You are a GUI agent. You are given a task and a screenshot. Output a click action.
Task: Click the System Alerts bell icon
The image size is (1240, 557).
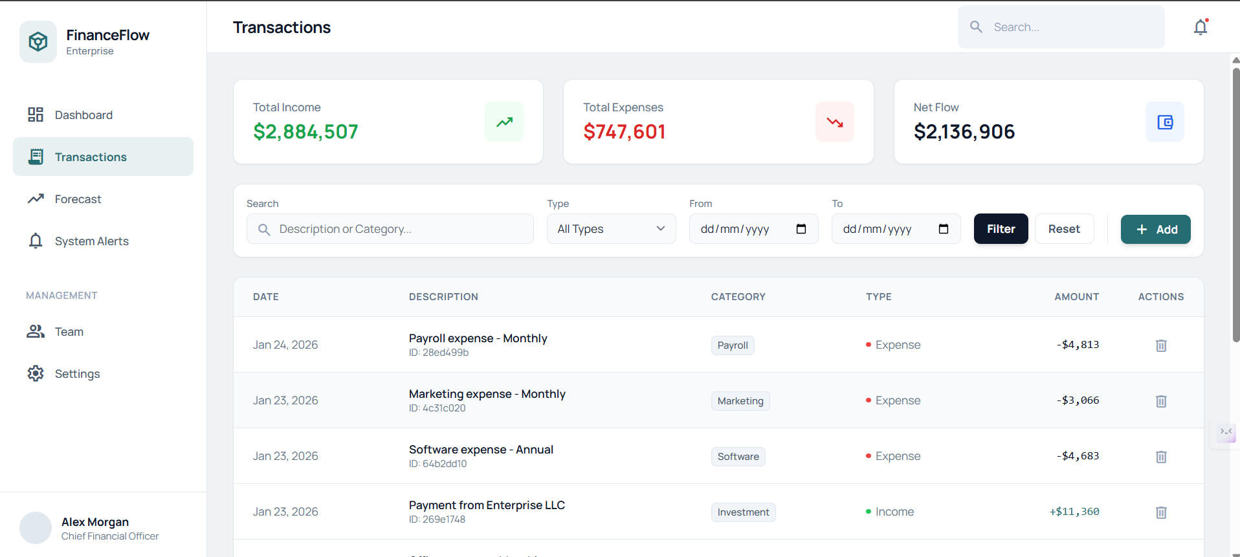point(36,241)
